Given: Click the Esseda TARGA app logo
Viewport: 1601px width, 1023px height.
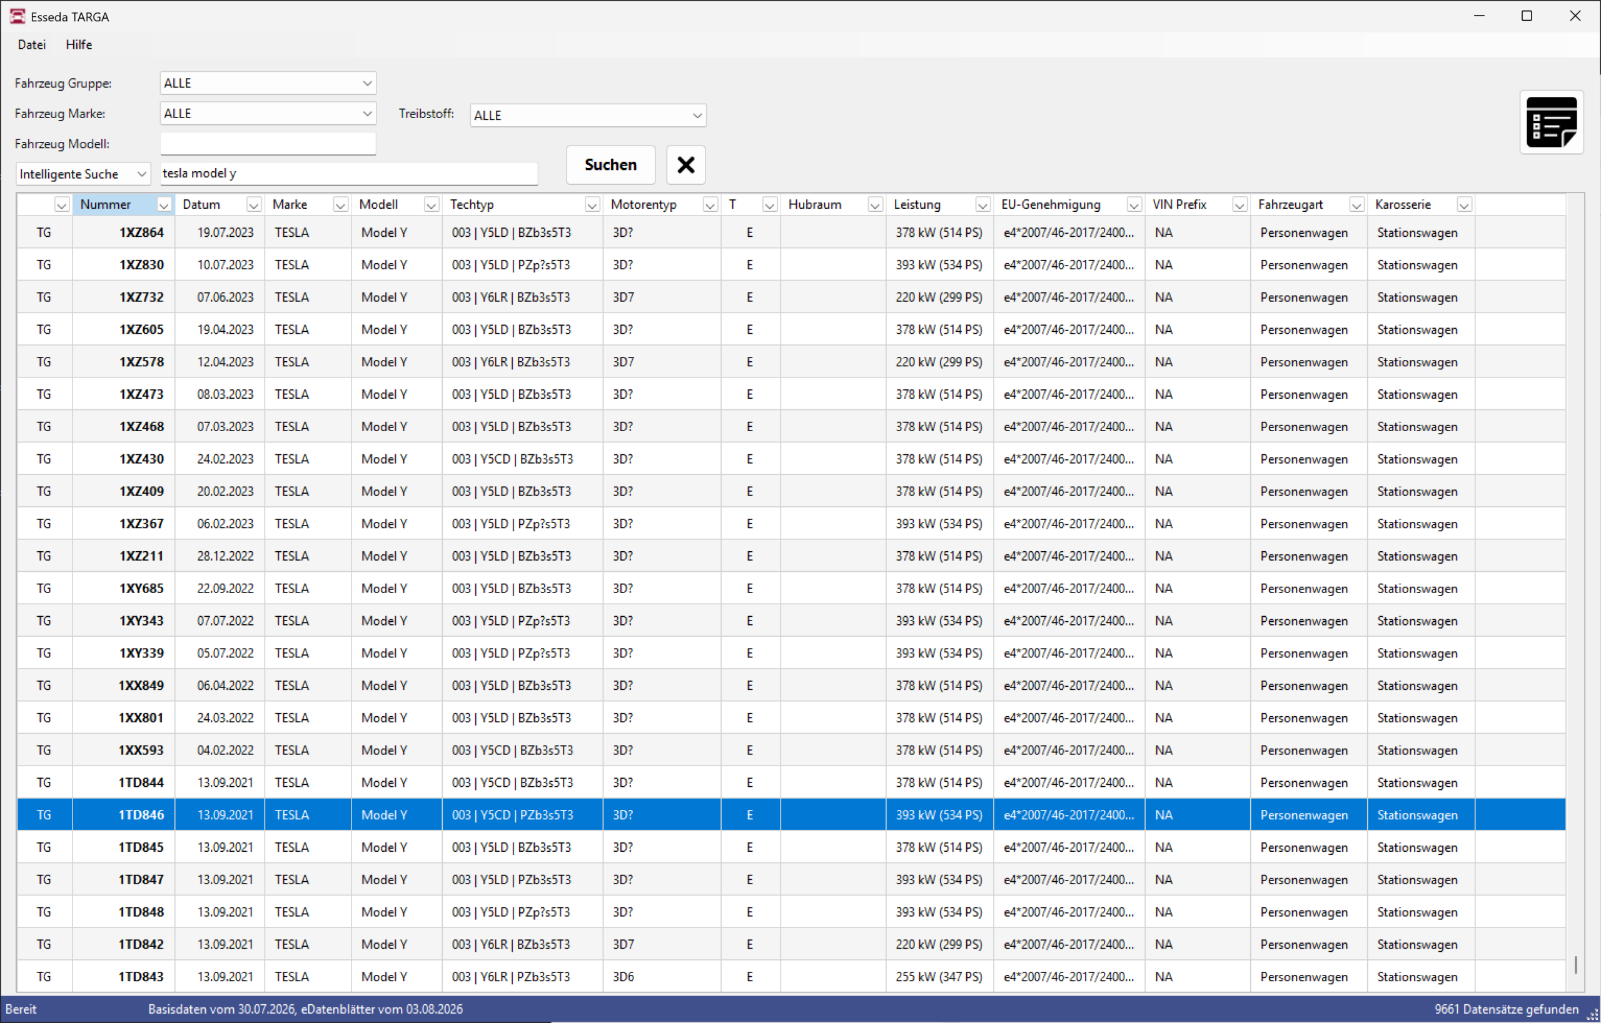Looking at the screenshot, I should 18,17.
